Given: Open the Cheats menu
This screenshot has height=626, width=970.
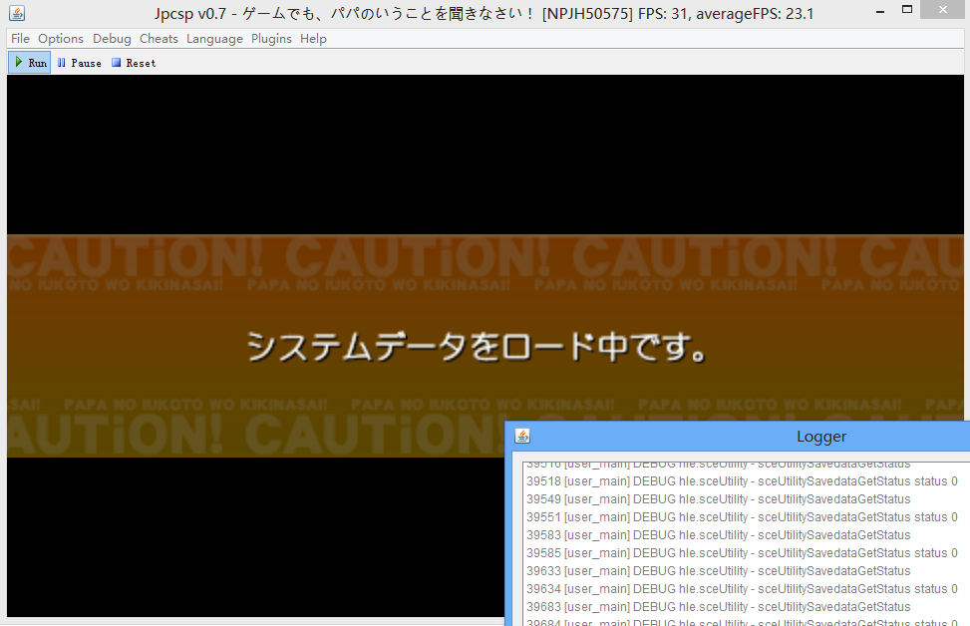Looking at the screenshot, I should click(x=159, y=39).
